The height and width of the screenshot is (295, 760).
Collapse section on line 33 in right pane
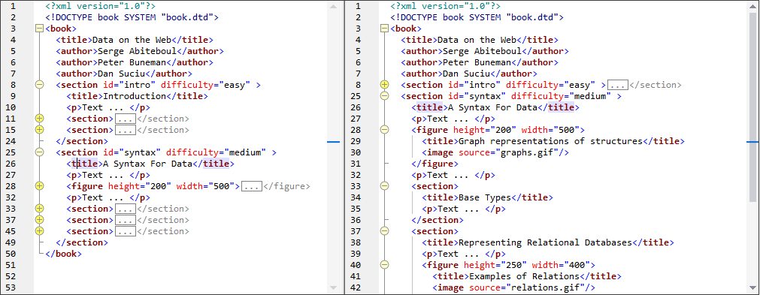(x=385, y=186)
